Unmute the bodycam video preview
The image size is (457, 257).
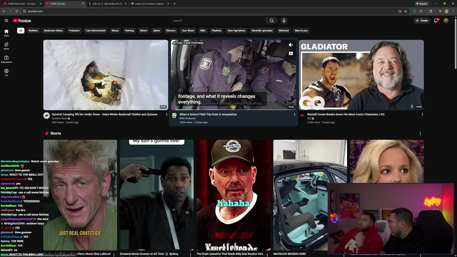tap(291, 45)
